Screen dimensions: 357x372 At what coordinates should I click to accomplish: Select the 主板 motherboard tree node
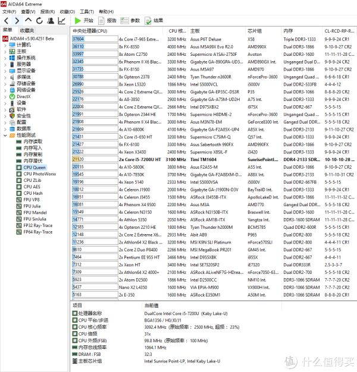(x=21, y=52)
